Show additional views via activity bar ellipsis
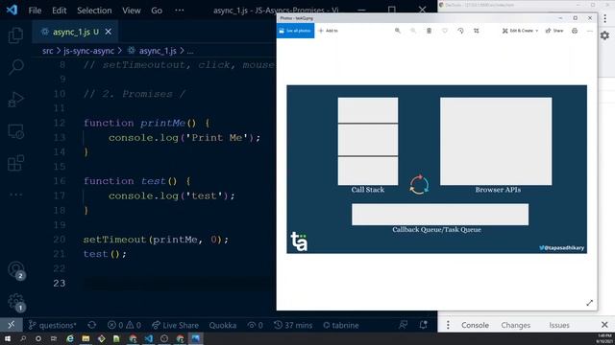 (x=15, y=195)
